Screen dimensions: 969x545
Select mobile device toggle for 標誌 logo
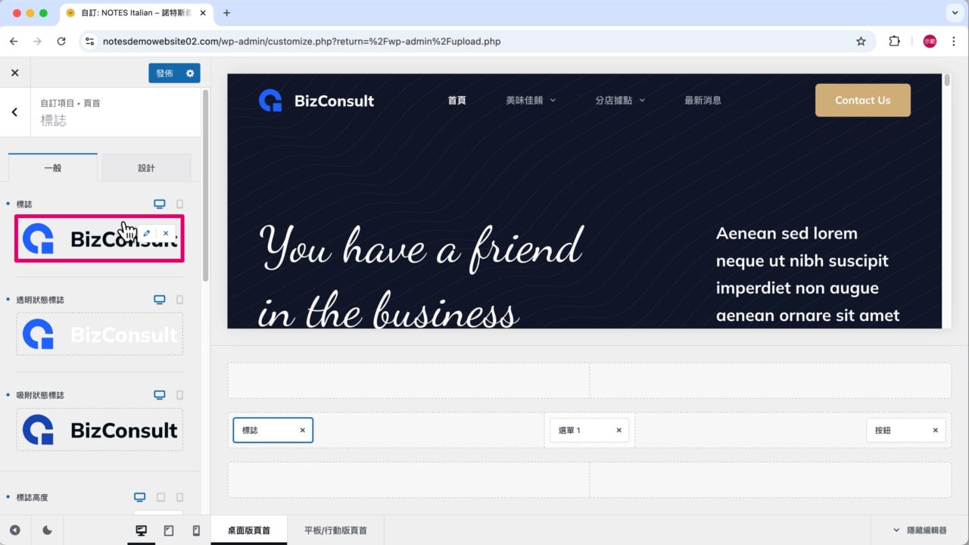179,204
